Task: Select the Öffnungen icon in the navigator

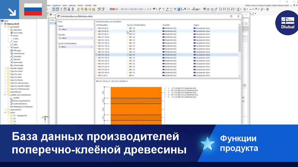Action: (x=12, y=50)
